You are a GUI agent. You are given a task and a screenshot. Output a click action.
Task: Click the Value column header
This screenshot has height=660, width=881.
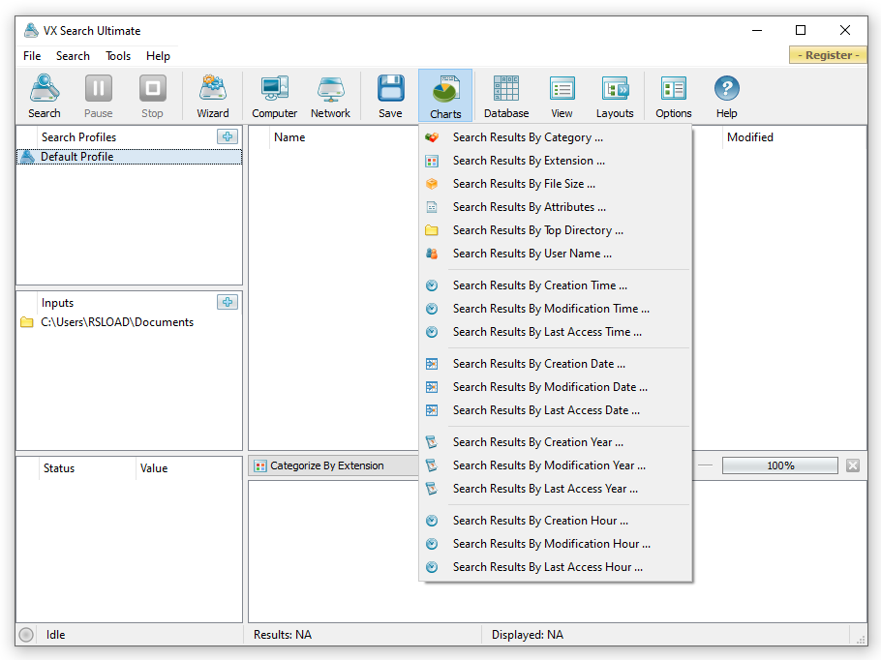click(x=154, y=468)
